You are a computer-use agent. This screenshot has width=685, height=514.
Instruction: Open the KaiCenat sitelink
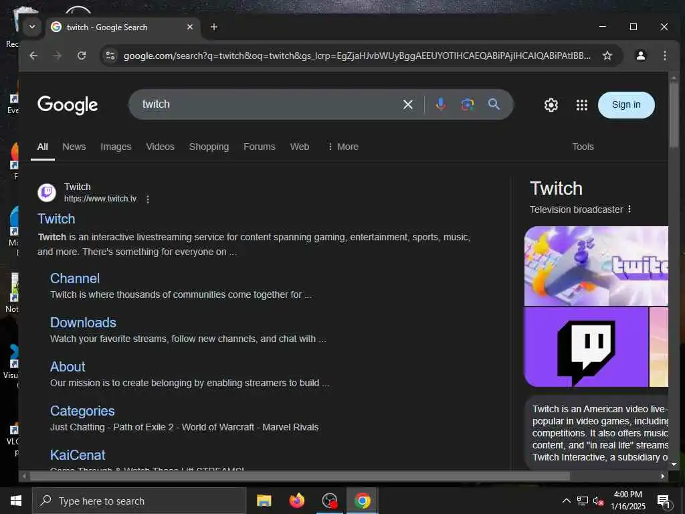pos(78,455)
